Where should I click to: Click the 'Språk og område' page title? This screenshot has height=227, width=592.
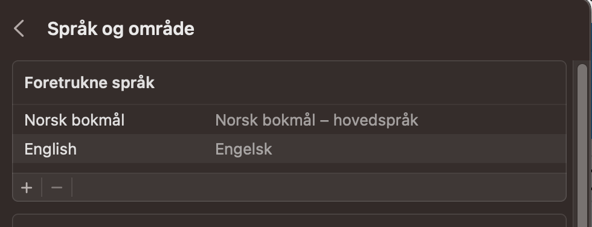click(121, 29)
